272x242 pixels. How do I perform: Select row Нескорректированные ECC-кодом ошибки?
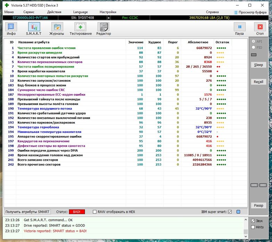pos(126,95)
